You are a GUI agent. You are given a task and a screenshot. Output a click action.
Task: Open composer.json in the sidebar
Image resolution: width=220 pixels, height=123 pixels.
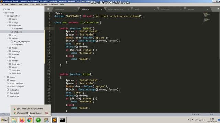point(16,83)
